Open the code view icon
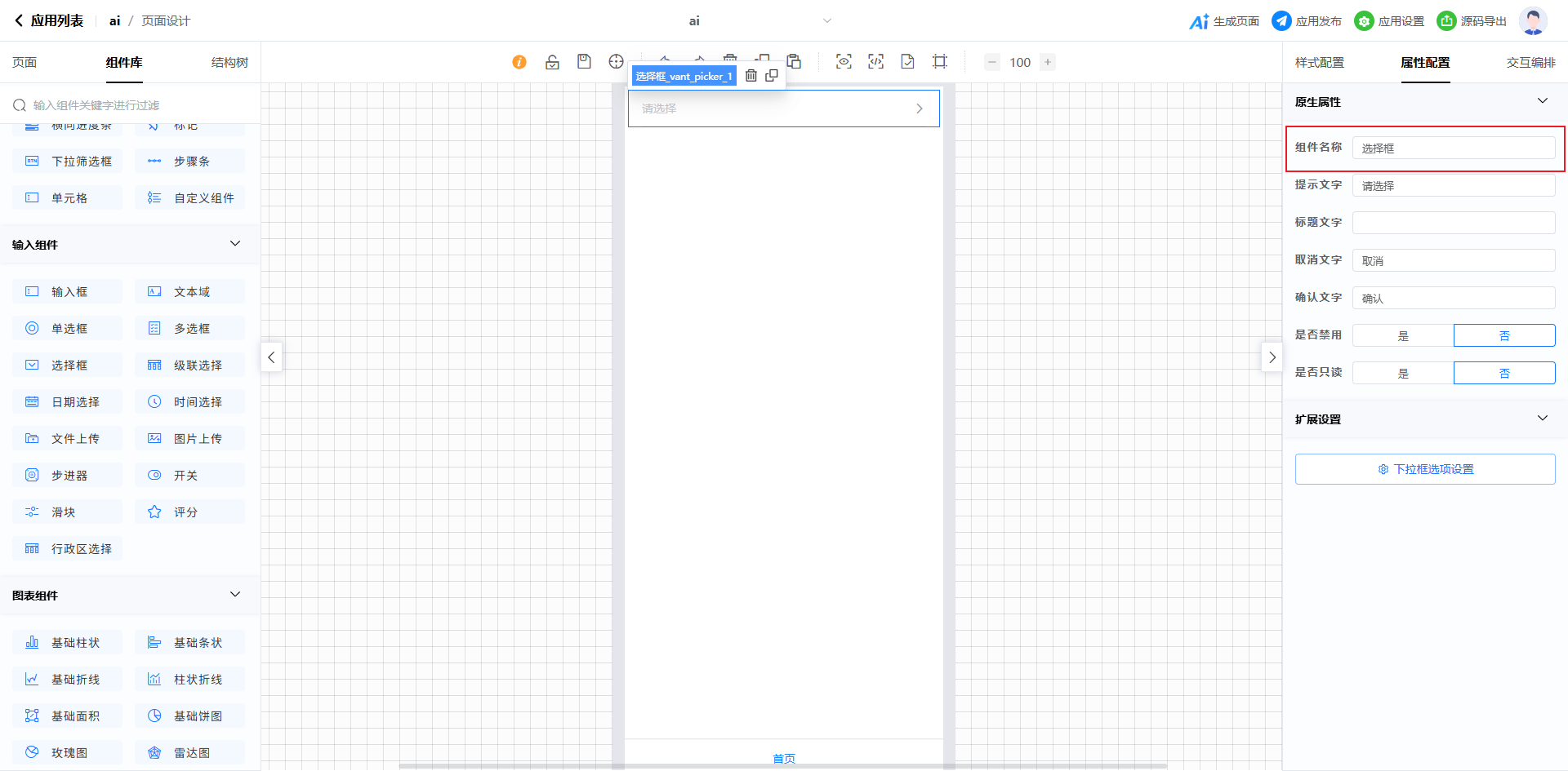The width and height of the screenshot is (1568, 771). 875,62
